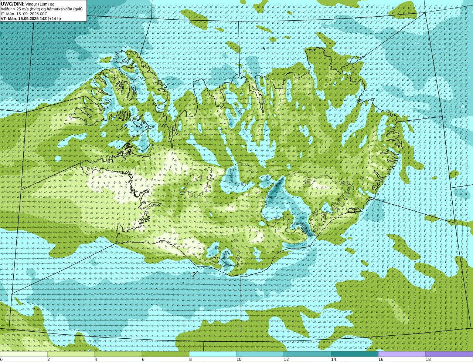Click the legend scale label '10'

[x=239, y=359]
